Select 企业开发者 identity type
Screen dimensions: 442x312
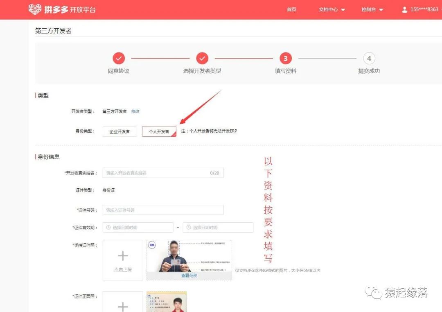[x=120, y=131]
